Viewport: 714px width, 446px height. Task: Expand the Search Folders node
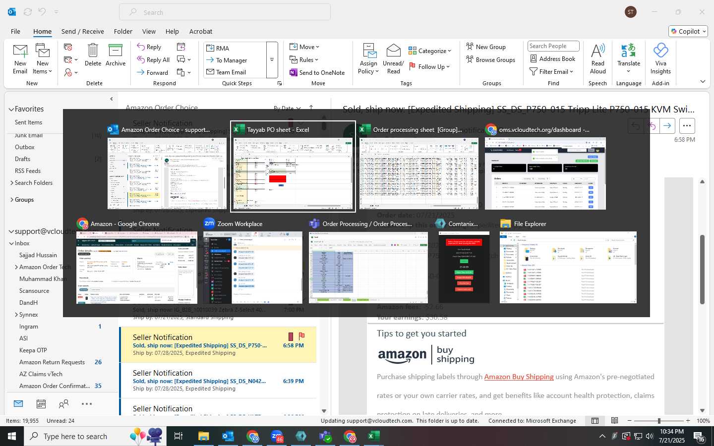12,183
